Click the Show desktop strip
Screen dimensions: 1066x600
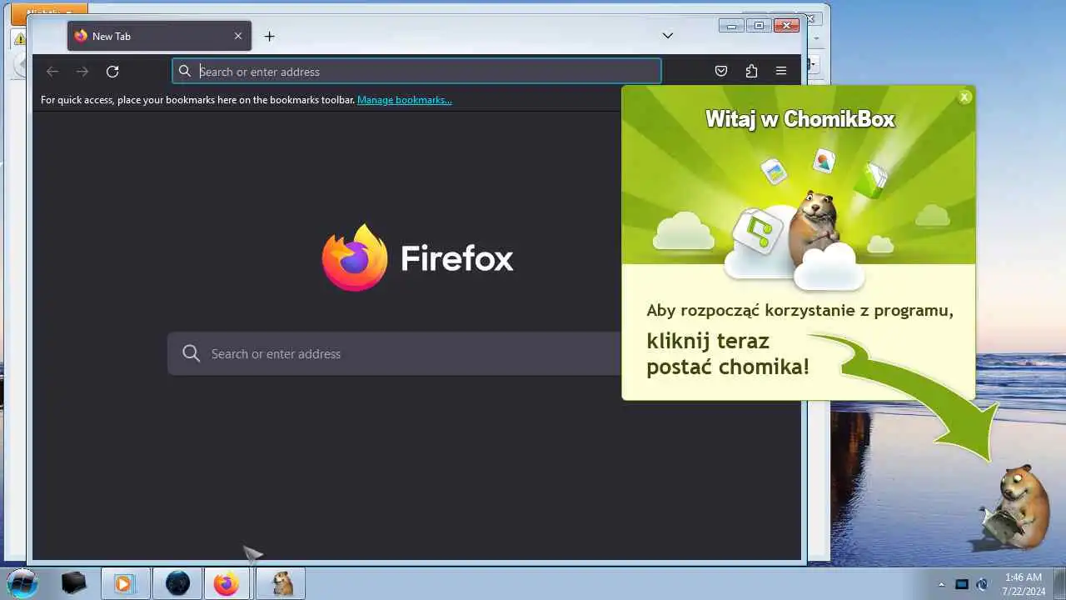pyautogui.click(x=1059, y=583)
